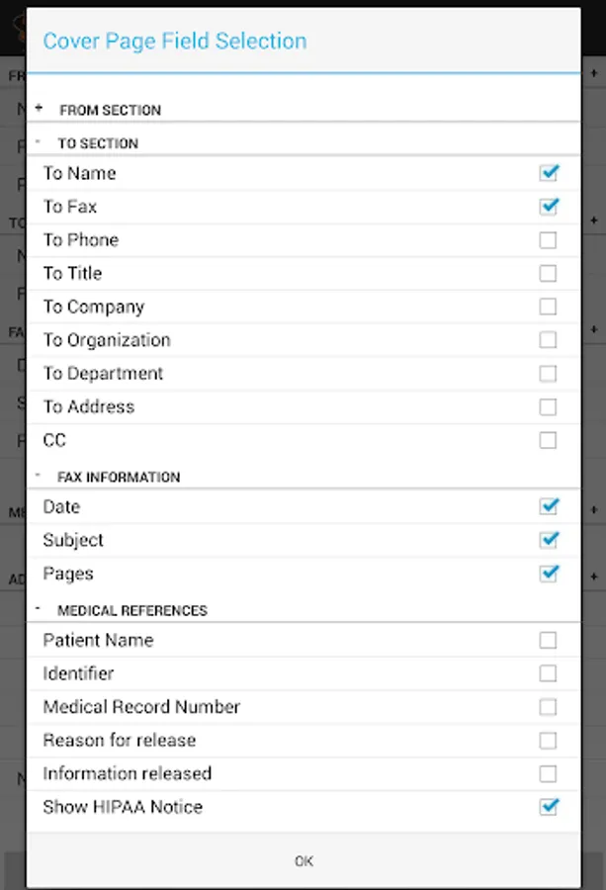Uncheck the To Name checkbox
This screenshot has width=606, height=890.
click(x=549, y=173)
